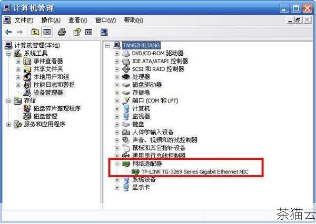Click the Back arrow toolbar icon
The width and height of the screenshot is (316, 224).
8,32
